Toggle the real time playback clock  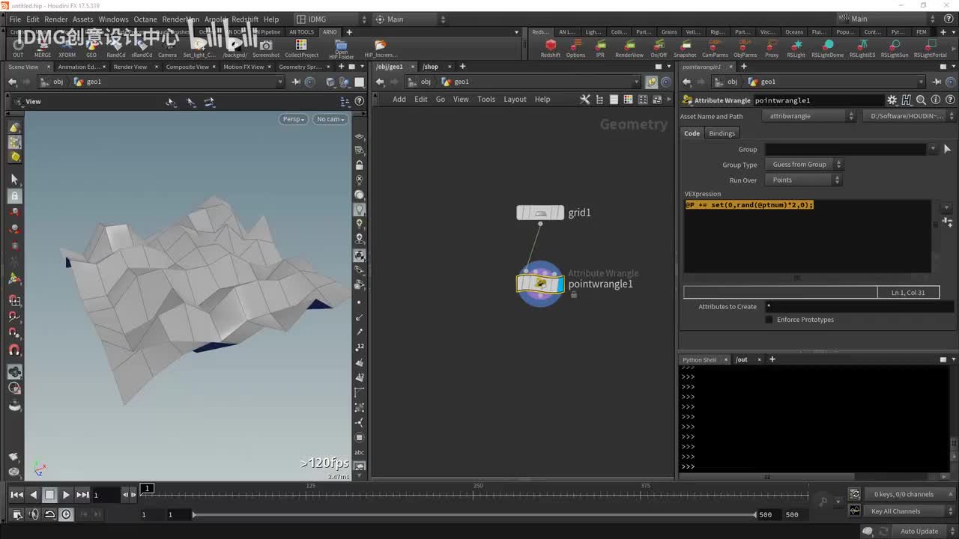(67, 514)
